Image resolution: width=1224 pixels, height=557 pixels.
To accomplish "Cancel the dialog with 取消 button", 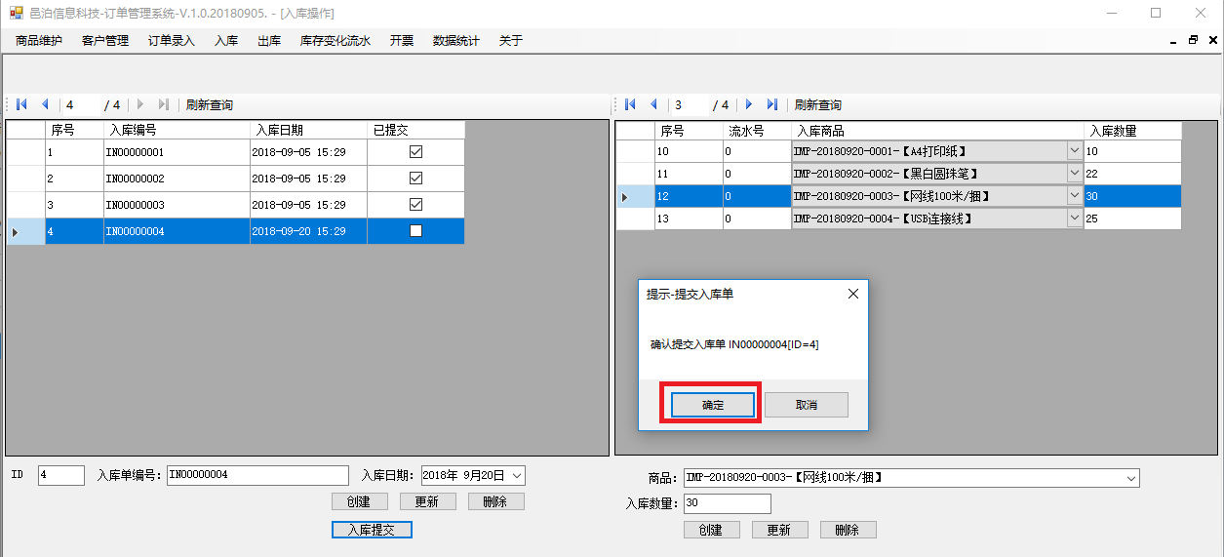I will 807,405.
